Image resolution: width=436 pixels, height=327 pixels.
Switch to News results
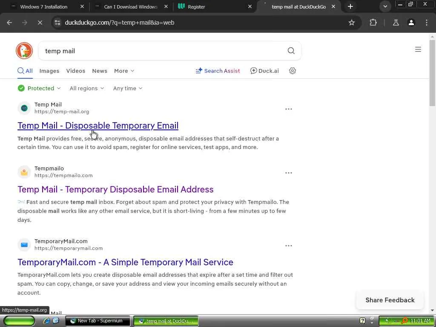[x=100, y=71]
